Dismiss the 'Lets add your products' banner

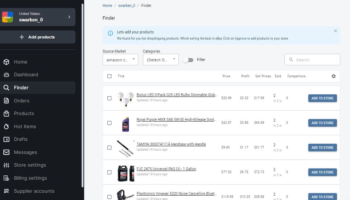[335, 31]
